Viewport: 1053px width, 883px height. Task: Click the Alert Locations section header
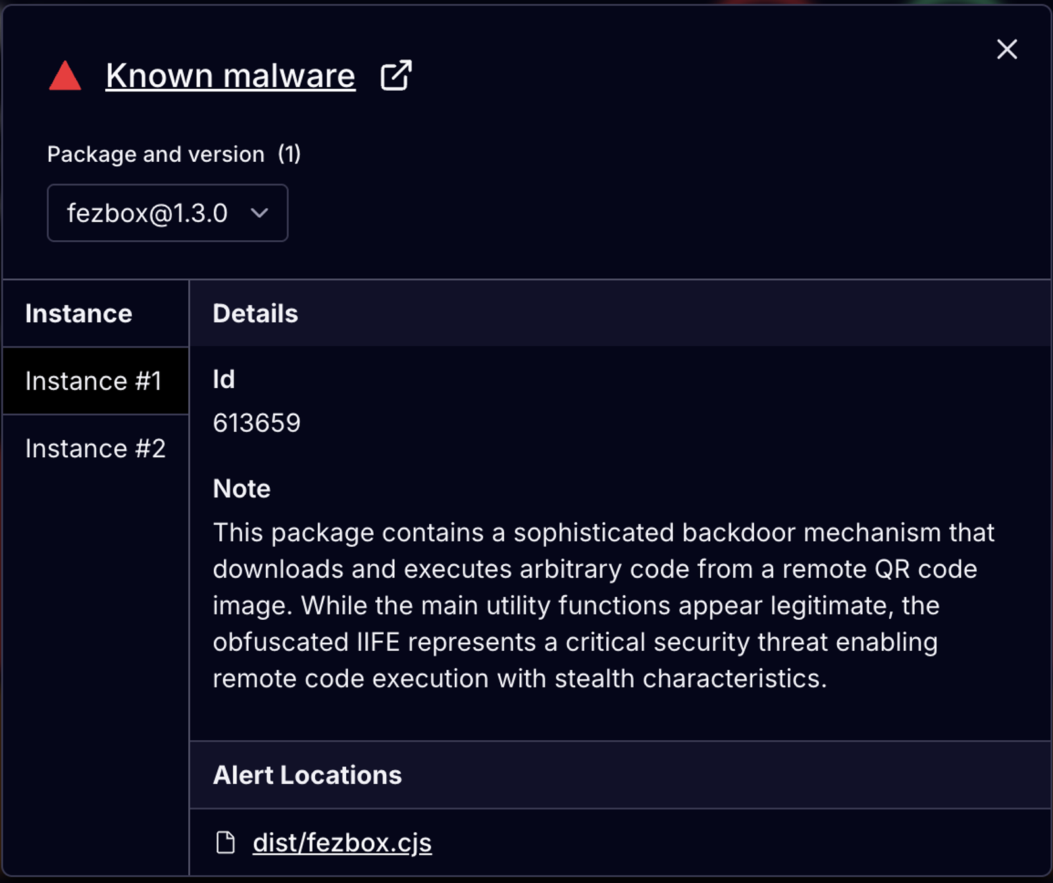click(307, 775)
